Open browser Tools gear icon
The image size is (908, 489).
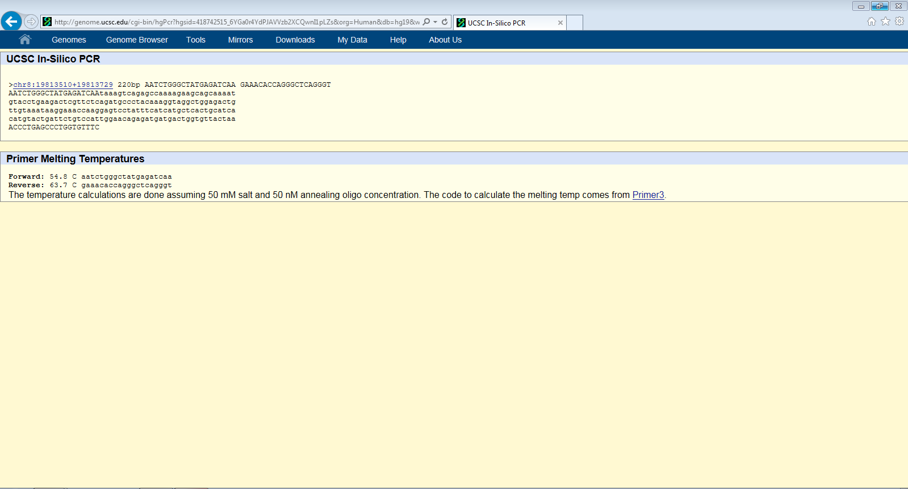click(x=899, y=22)
